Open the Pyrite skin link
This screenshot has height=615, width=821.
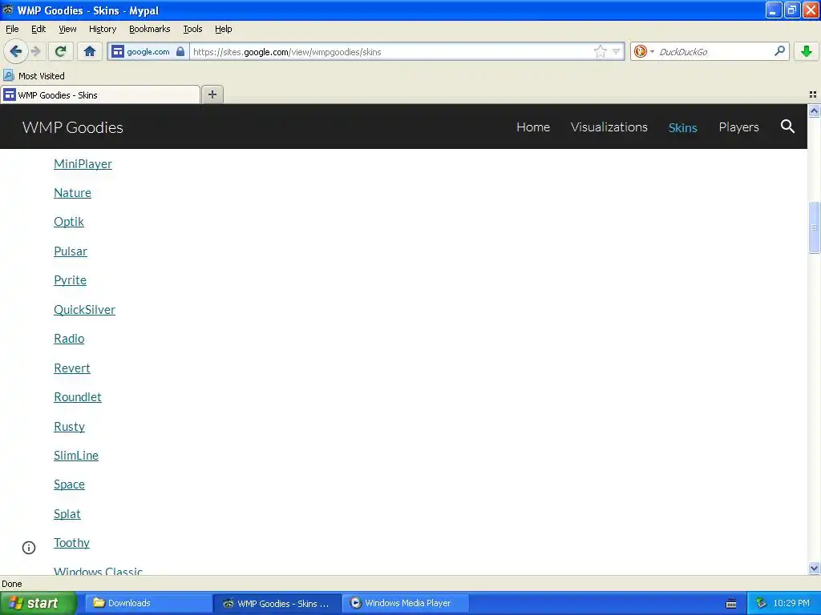coord(70,280)
